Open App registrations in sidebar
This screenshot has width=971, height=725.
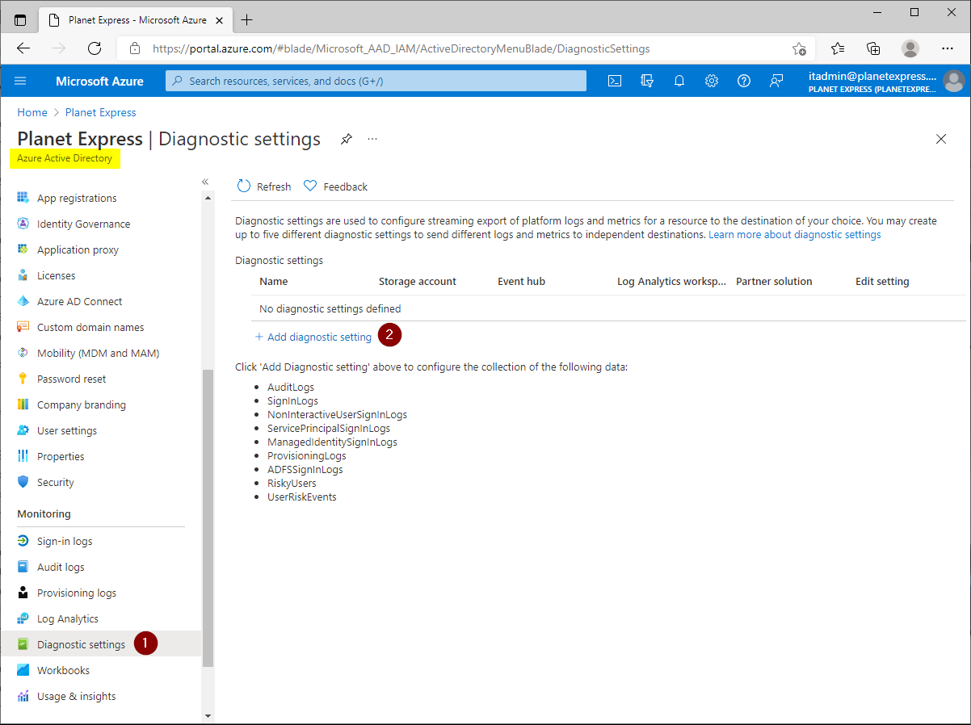[x=77, y=198]
